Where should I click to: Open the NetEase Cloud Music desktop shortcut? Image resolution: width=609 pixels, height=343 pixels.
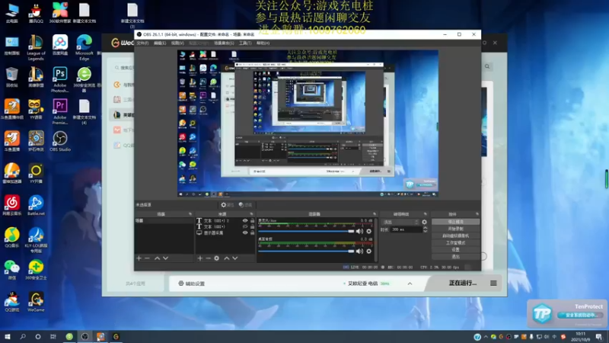pos(12,206)
